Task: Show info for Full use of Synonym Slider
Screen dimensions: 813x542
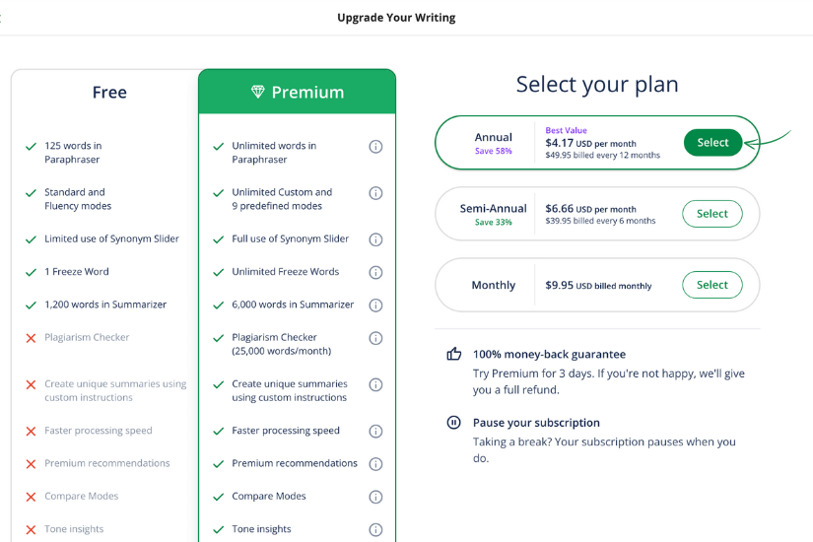Action: point(375,239)
